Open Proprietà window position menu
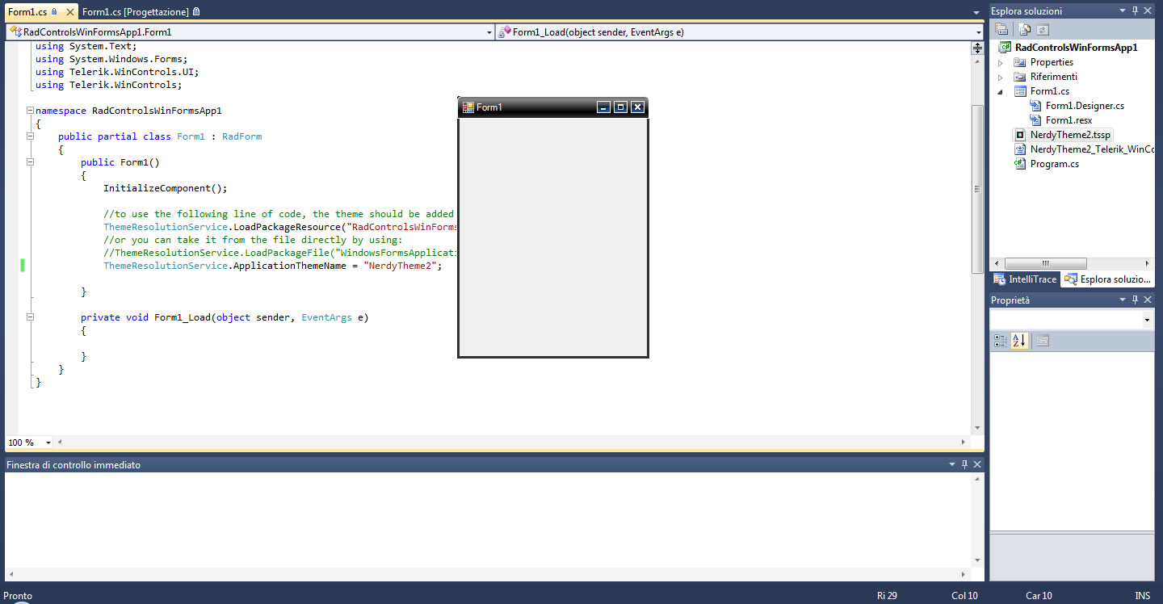1163x604 pixels. (x=1122, y=300)
